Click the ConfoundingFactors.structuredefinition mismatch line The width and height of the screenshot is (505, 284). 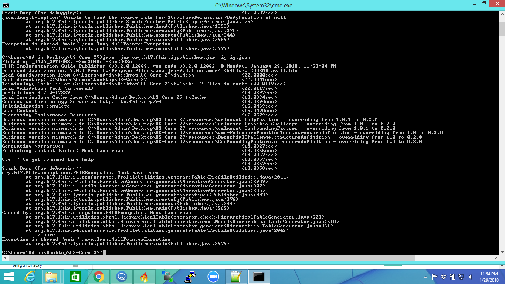(x=212, y=142)
